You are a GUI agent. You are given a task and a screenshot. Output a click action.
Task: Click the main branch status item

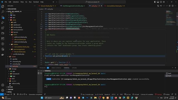click(7, 94)
